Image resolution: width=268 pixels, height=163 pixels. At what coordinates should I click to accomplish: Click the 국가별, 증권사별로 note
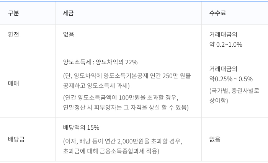234,91
